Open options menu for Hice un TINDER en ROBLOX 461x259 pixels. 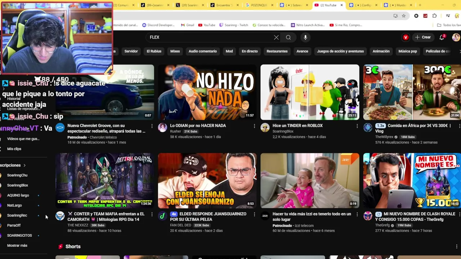click(357, 126)
